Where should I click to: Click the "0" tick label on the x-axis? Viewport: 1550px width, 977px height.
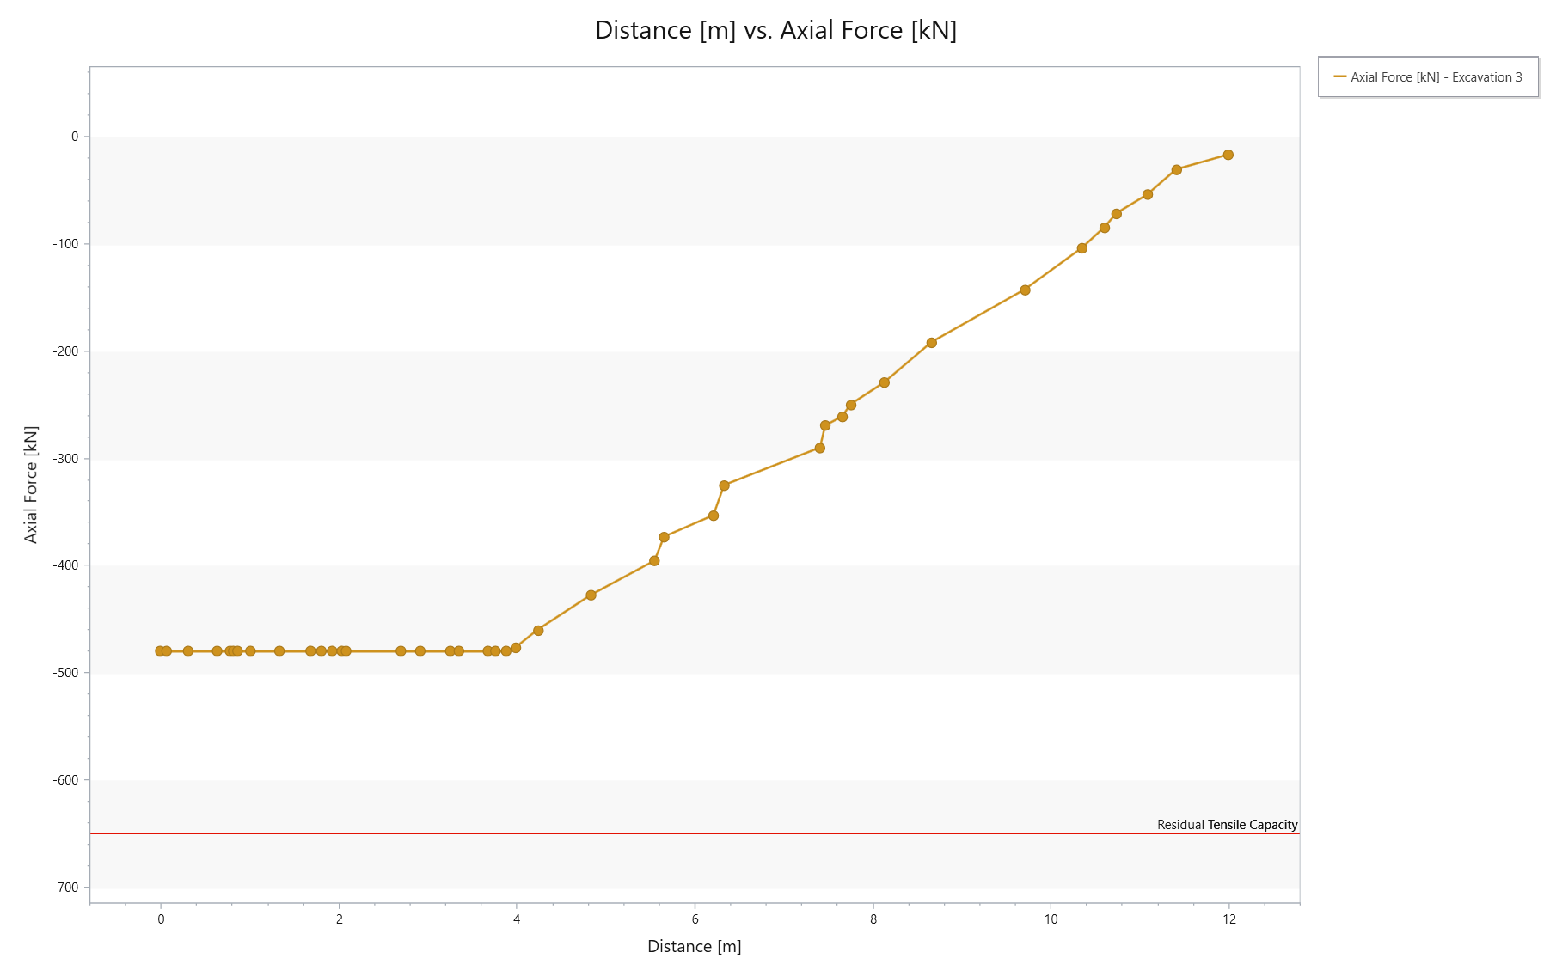pyautogui.click(x=161, y=919)
